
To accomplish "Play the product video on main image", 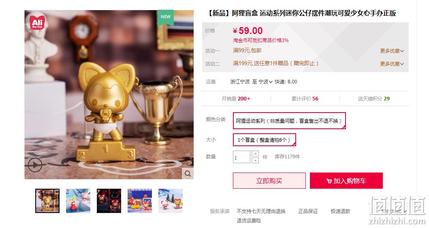I will (35, 165).
